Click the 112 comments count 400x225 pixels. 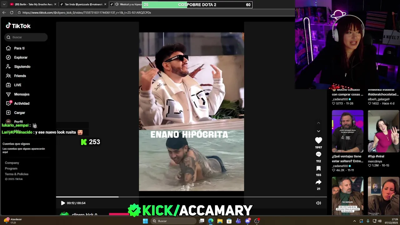pyautogui.click(x=318, y=161)
